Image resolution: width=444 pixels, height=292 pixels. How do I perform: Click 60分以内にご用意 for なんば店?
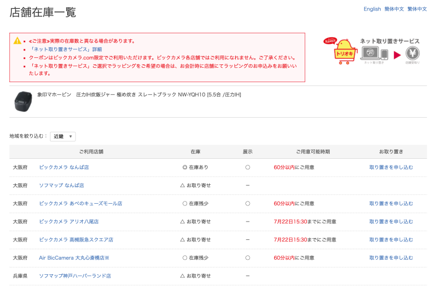click(x=294, y=168)
